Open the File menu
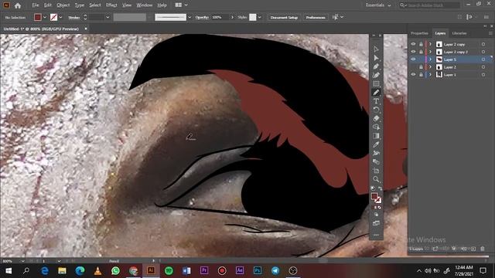The height and width of the screenshot is (278, 495). pos(36,5)
